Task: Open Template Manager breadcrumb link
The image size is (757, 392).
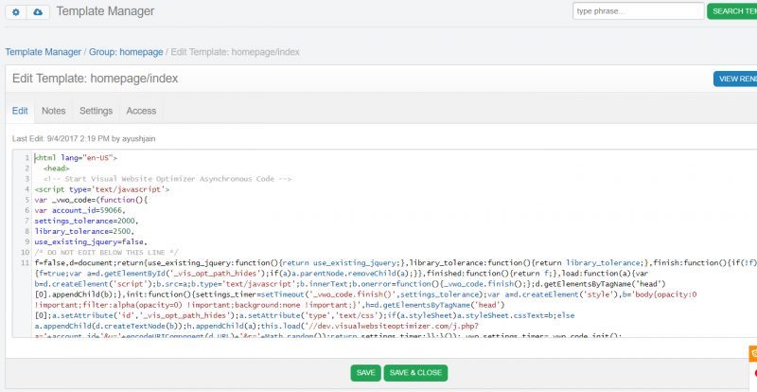Action: 43,52
